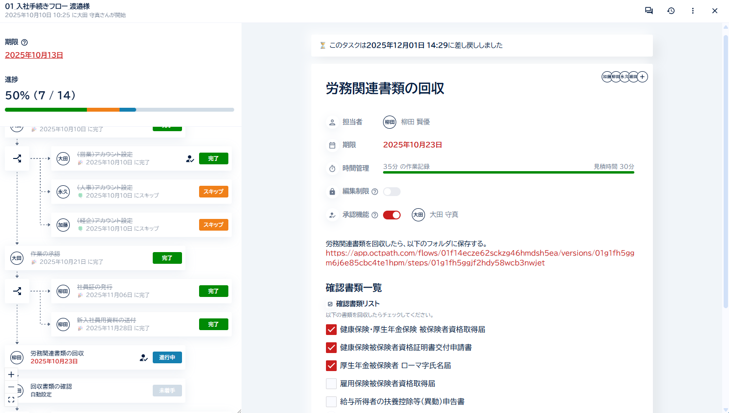
Task: Click 大田 avatar on (営業)アカウント設定
Action: pos(63,158)
